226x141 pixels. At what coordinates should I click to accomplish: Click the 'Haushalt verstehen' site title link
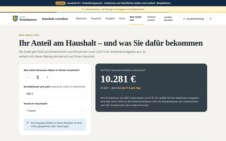tap(55, 19)
